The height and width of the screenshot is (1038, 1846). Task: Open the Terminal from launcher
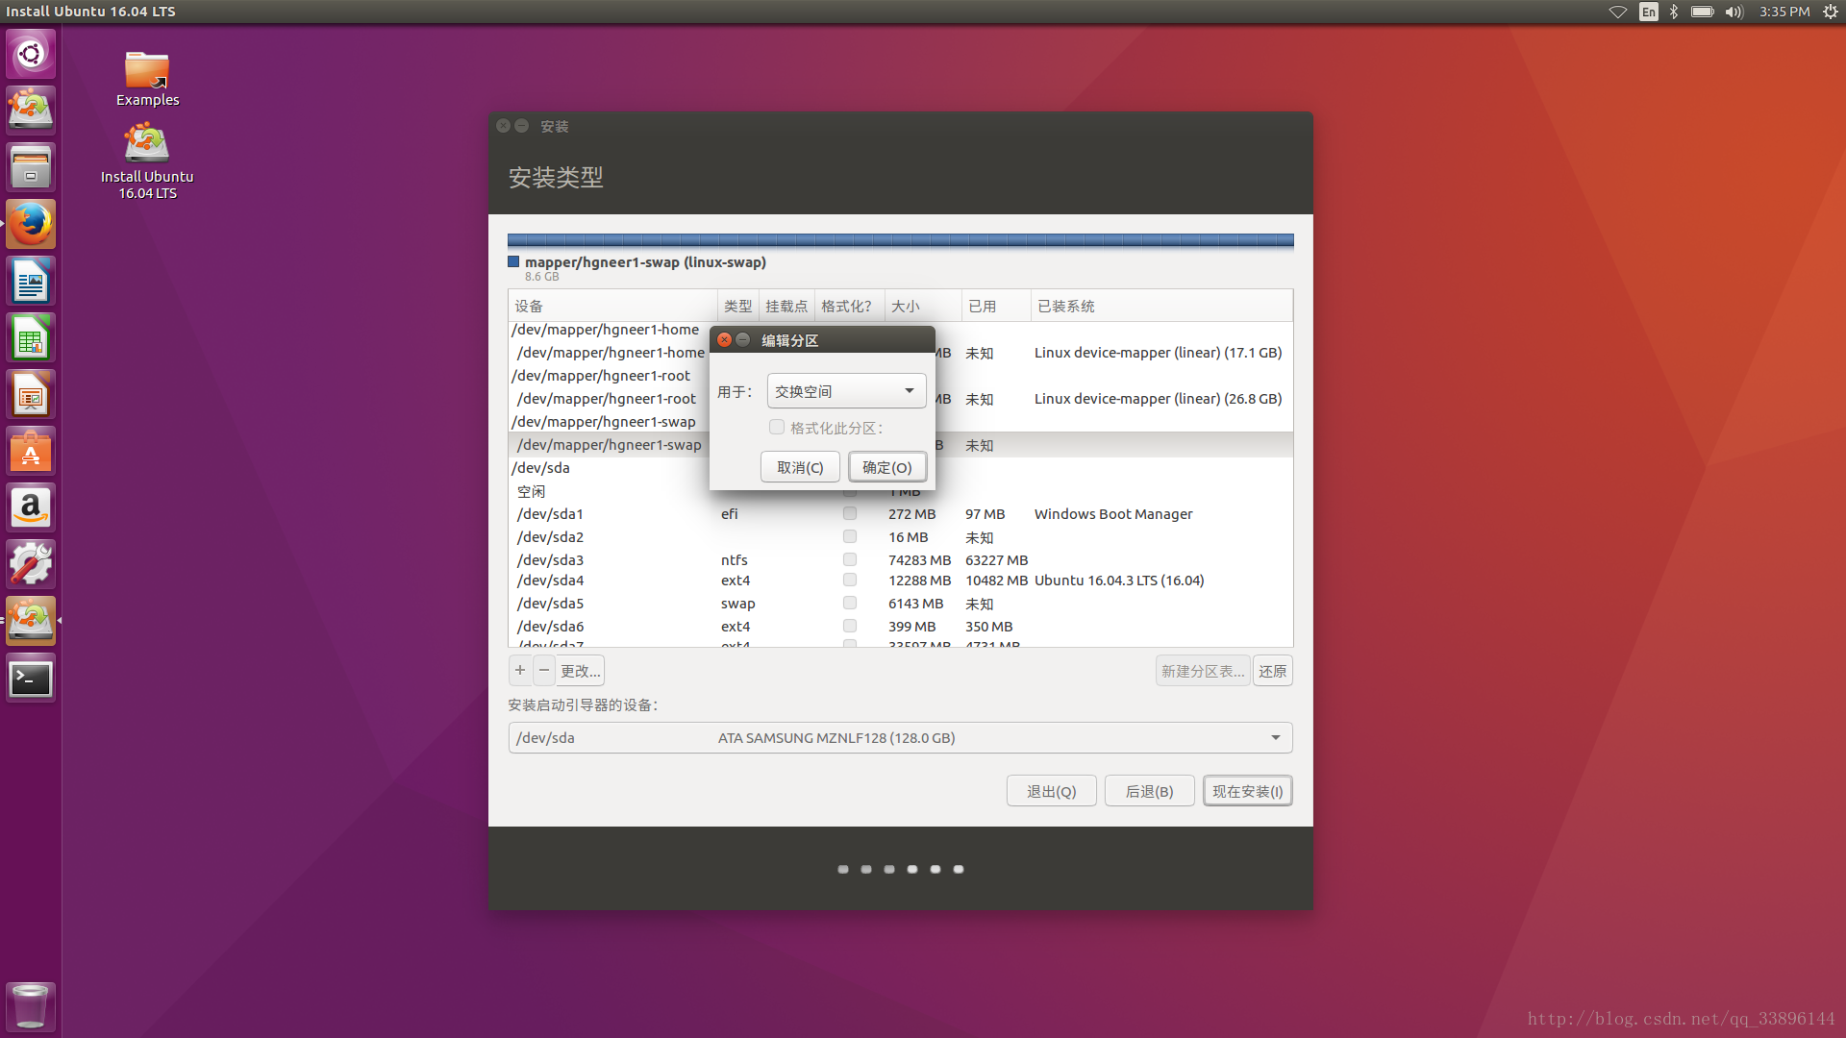coord(31,678)
